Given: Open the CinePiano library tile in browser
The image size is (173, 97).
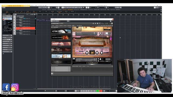Looking at the screenshot, I should click(61, 62).
